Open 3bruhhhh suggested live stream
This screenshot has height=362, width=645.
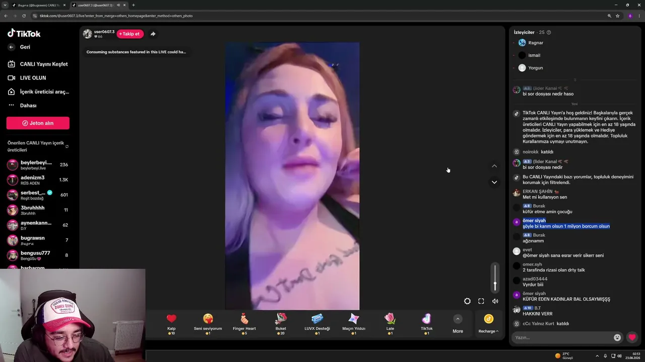coord(38,210)
